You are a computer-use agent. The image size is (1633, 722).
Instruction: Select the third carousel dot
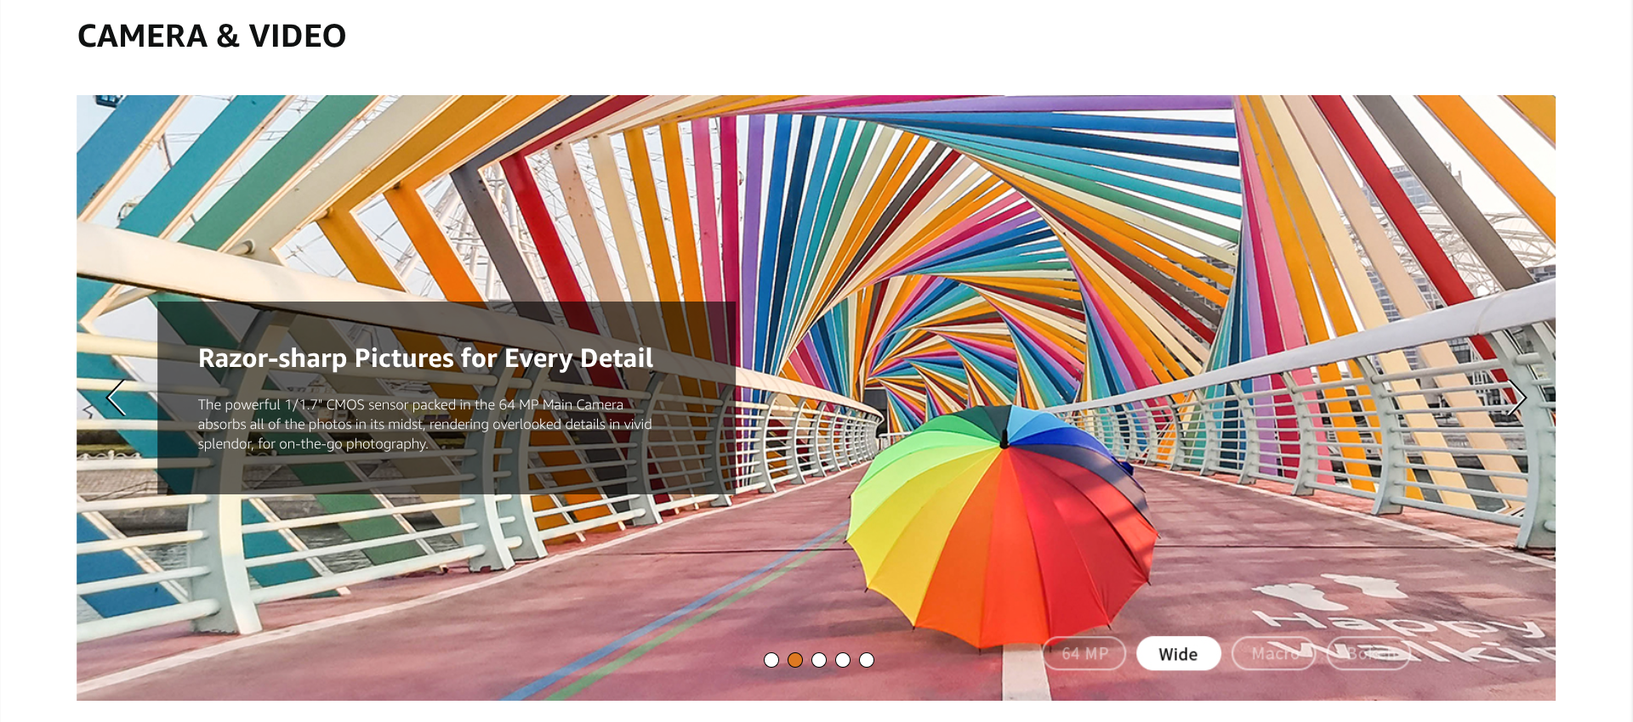[x=819, y=660]
